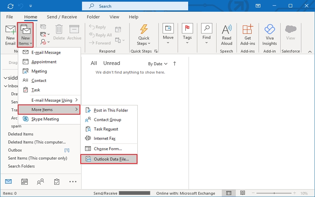Open Search Folders

click(x=21, y=166)
